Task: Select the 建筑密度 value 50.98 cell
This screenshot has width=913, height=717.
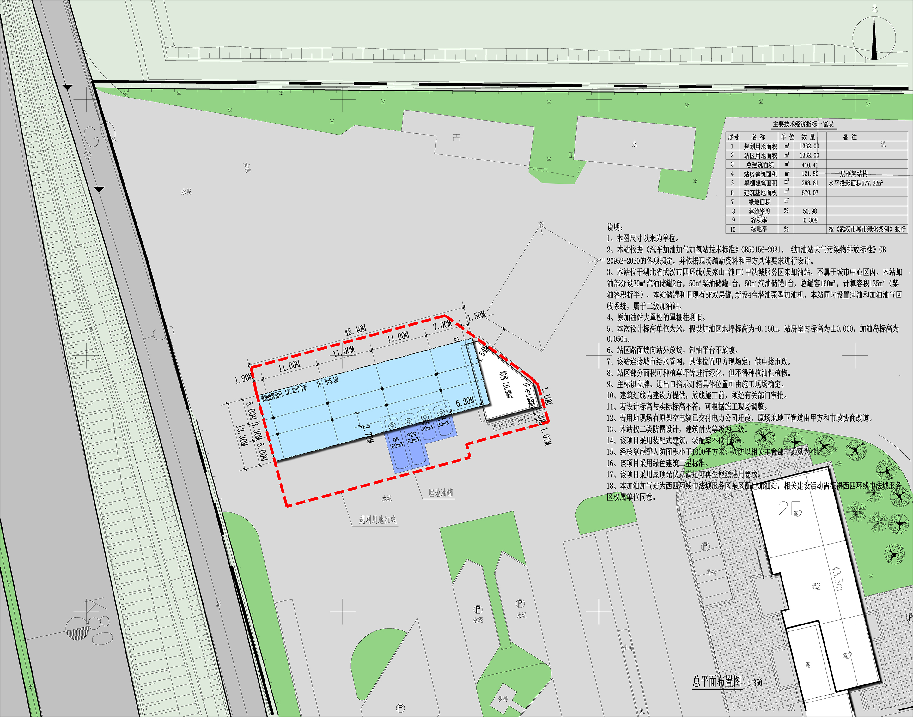Action: click(810, 211)
